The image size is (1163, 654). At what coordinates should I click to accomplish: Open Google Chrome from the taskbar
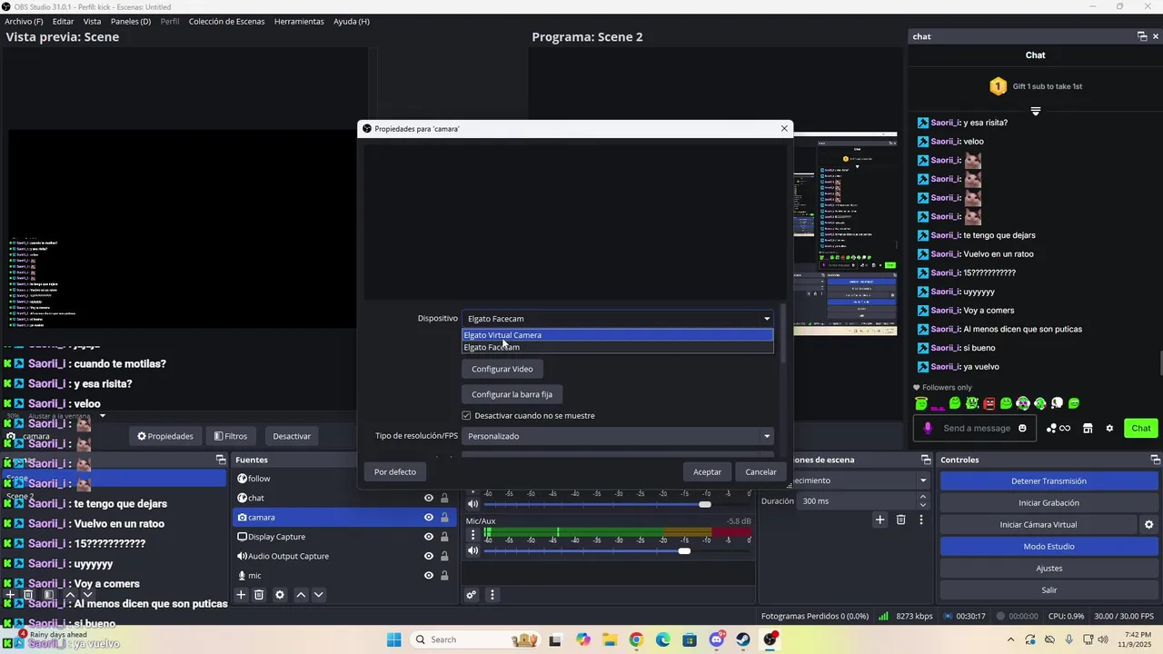[636, 639]
